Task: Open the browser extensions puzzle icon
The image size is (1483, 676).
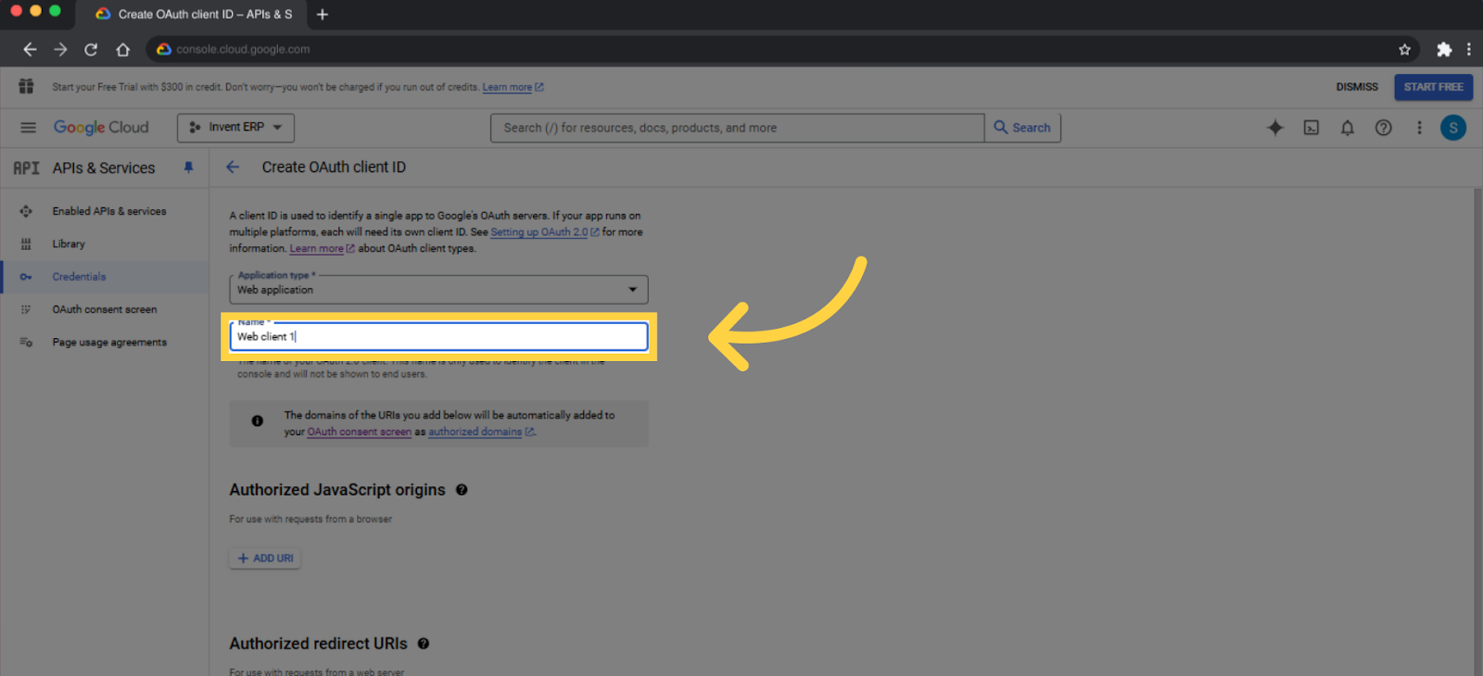Action: tap(1444, 49)
